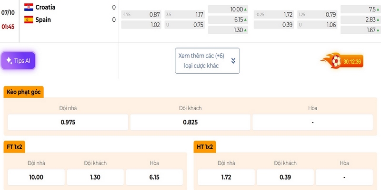Choose Đội nhà corner odds 0.975

(x=68, y=123)
